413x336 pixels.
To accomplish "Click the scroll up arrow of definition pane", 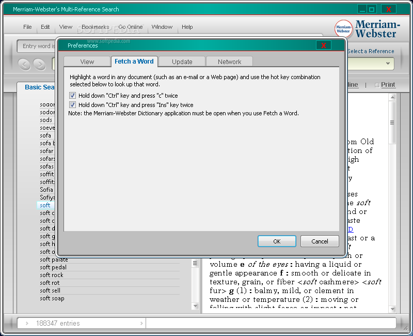I will click(392, 97).
